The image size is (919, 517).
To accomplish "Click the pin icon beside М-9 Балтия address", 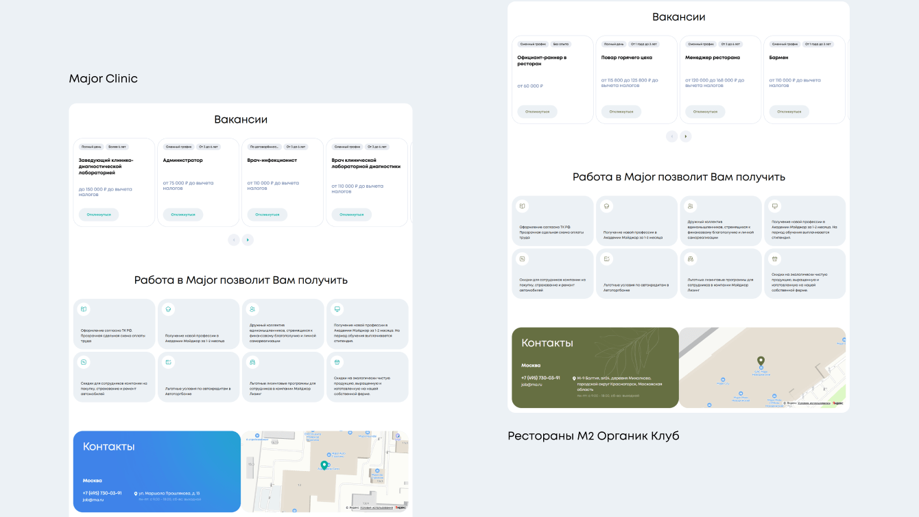I will pos(574,378).
